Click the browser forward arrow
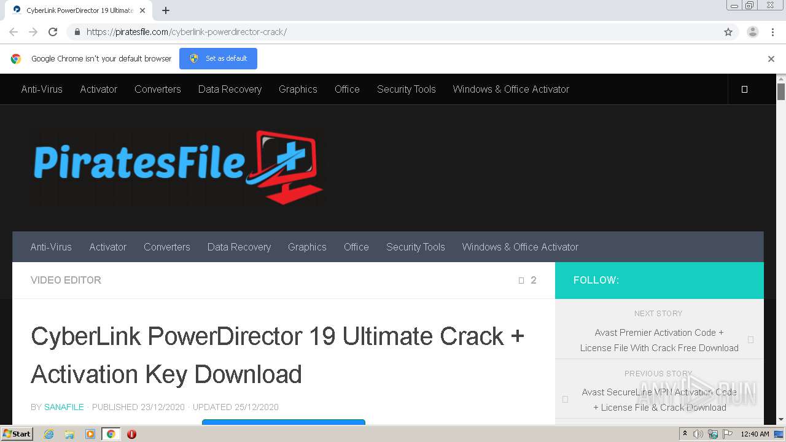The image size is (786, 442). (33, 32)
